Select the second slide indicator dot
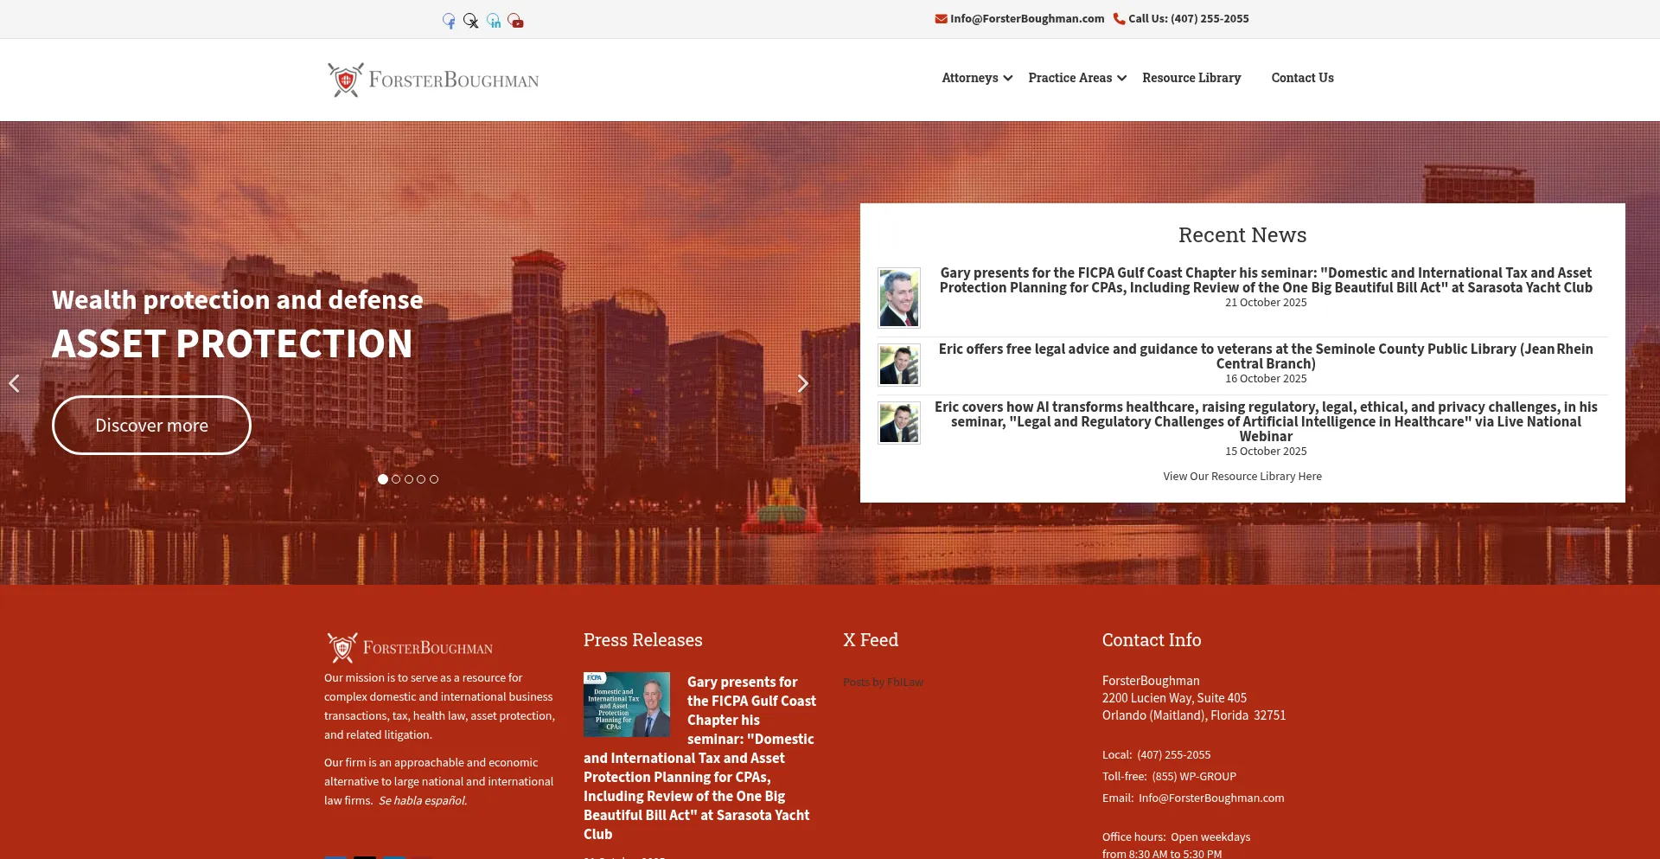This screenshot has height=859, width=1660. [396, 479]
